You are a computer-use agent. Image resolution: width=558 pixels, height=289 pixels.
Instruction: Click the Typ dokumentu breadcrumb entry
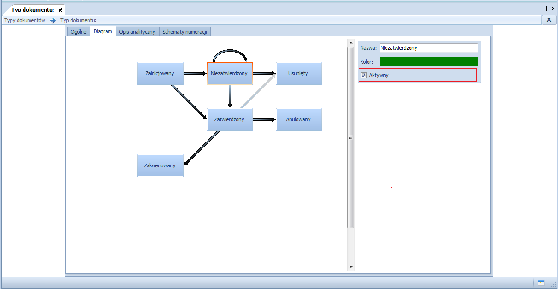(78, 20)
